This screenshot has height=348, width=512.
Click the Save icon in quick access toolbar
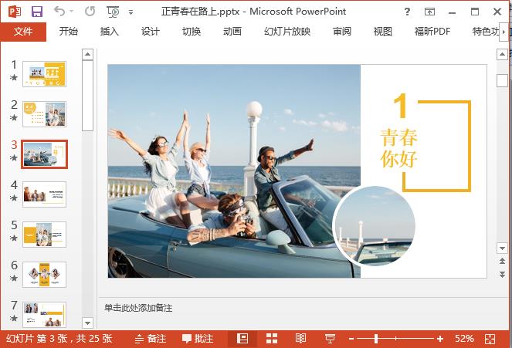pyautogui.click(x=36, y=12)
